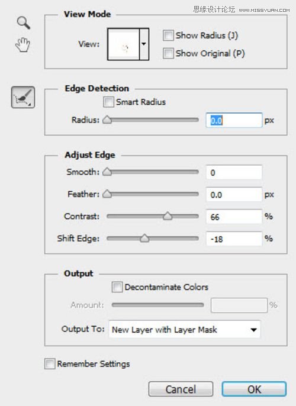Click the Shift Edge slider handle
This screenshot has width=296, height=406.
(144, 238)
